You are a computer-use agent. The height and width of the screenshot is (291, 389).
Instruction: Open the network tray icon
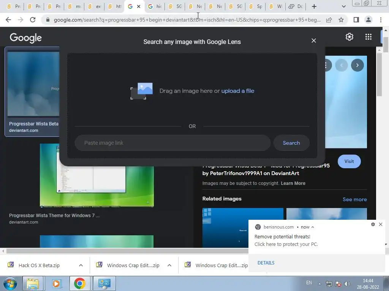[329, 284]
